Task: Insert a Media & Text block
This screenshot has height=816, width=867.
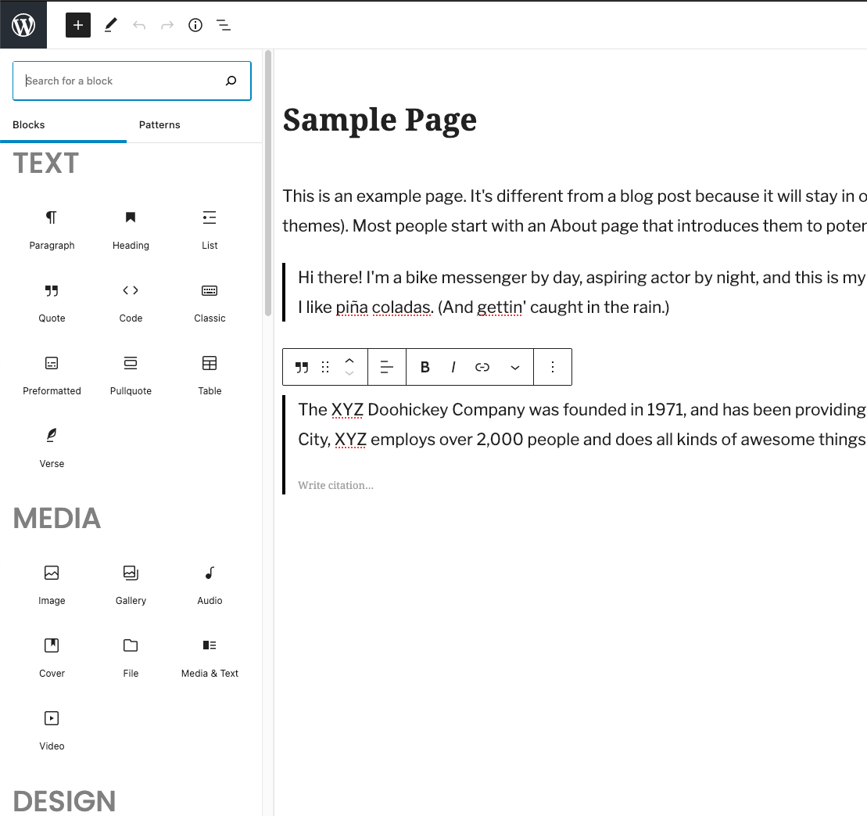Action: [x=210, y=657]
